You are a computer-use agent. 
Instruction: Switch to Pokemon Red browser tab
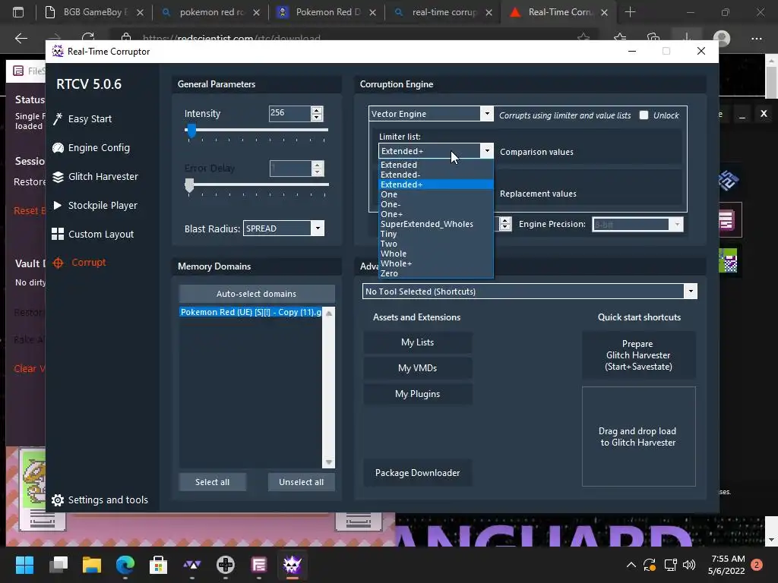pos(327,12)
